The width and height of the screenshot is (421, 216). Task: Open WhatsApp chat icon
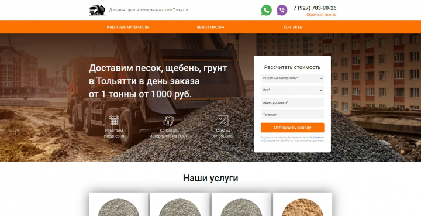click(267, 10)
